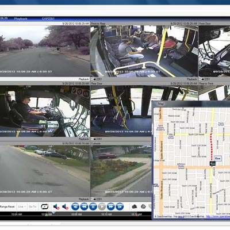Rewind the video playback
The image size is (230, 230).
coord(84,206)
